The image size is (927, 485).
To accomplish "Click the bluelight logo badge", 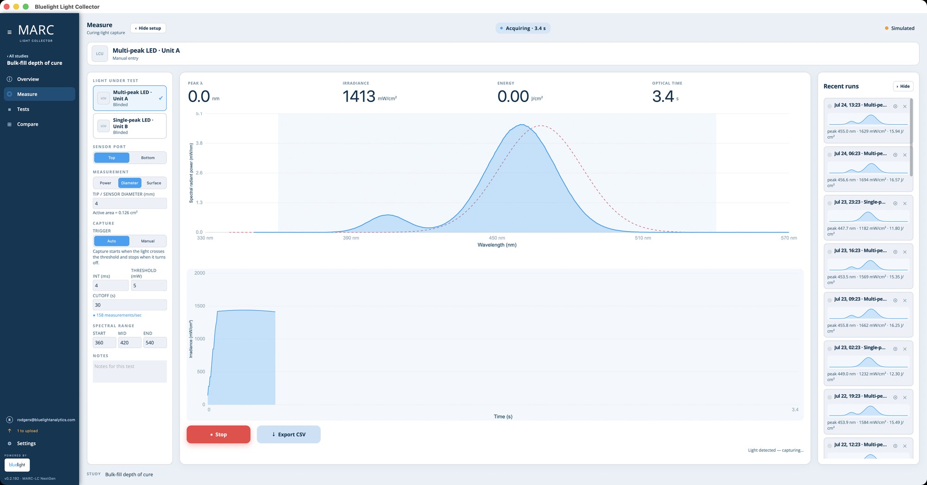I will pyautogui.click(x=17, y=465).
